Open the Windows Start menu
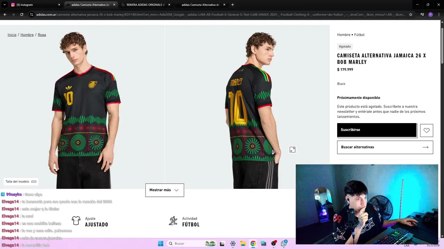The width and height of the screenshot is (444, 249). 161,243
